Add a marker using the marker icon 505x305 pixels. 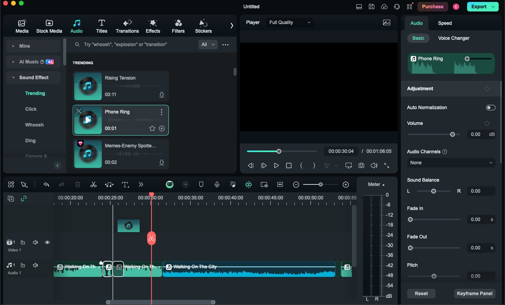tap(201, 184)
